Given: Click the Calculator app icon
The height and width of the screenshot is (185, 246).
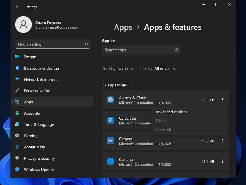Looking at the screenshot, I should 111,120.
